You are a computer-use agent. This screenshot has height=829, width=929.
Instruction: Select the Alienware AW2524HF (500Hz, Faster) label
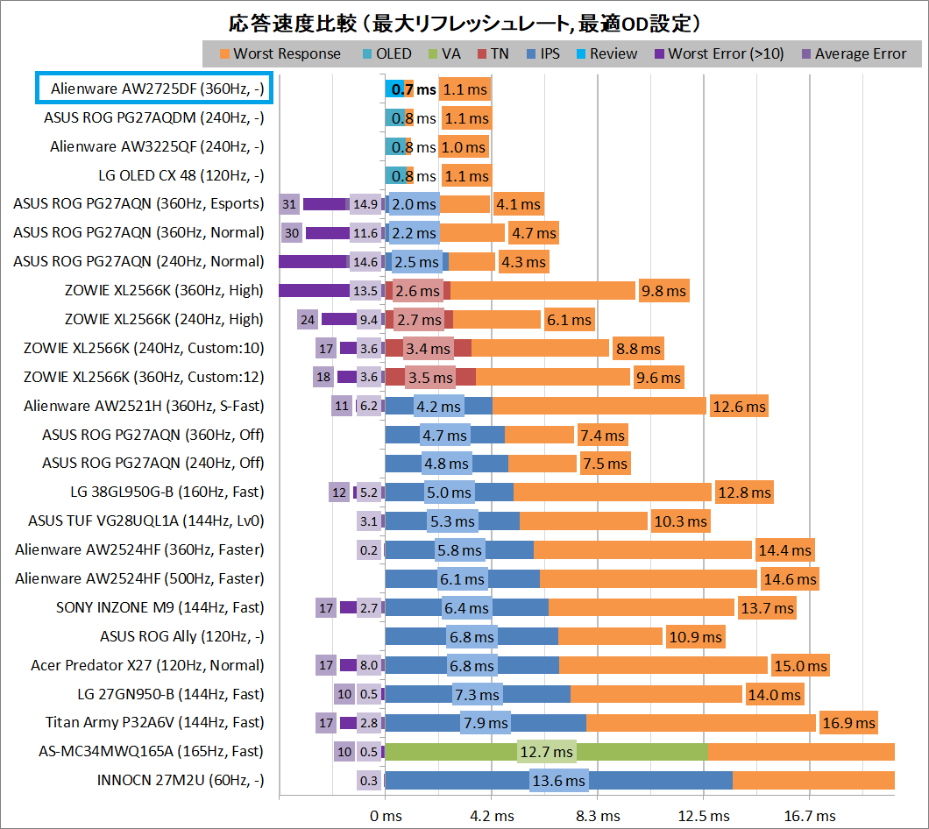(140, 578)
